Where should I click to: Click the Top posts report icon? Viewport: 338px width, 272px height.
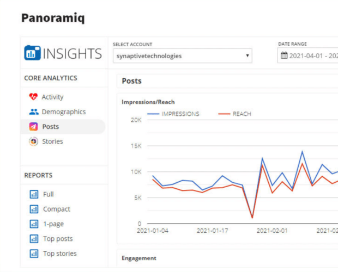pyautogui.click(x=34, y=239)
